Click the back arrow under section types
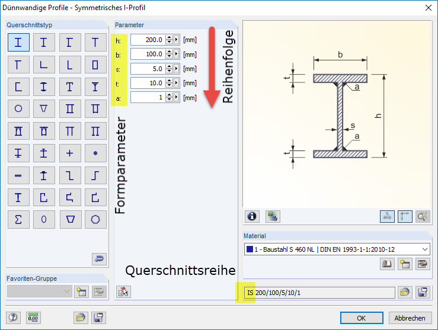 point(99,259)
